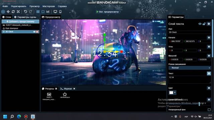Open the Справка menu
The image size is (214, 120).
[x=62, y=6]
